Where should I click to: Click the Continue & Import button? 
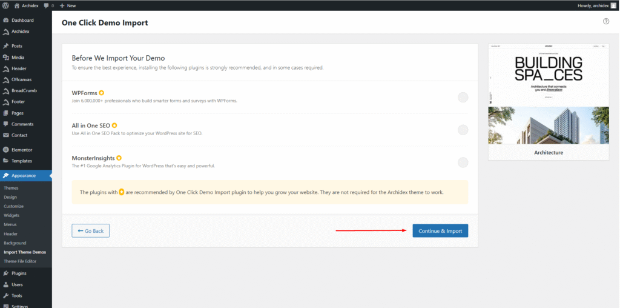coord(440,231)
